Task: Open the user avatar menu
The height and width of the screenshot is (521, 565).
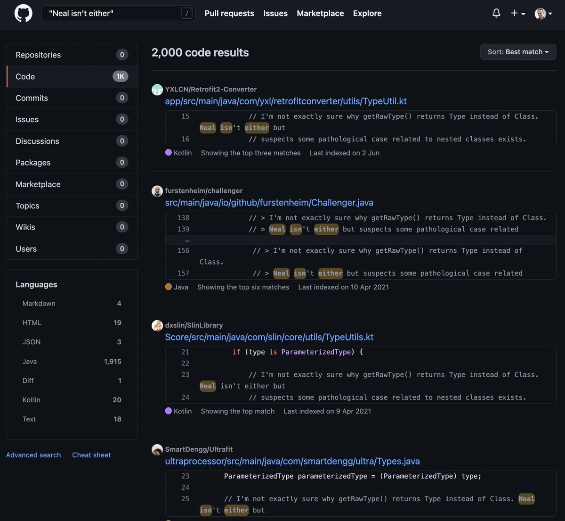Action: click(x=543, y=13)
